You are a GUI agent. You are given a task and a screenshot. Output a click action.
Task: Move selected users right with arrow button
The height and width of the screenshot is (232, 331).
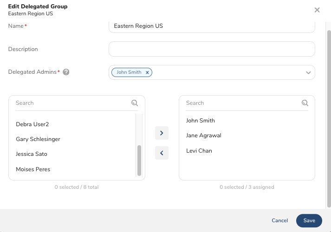coord(162,133)
